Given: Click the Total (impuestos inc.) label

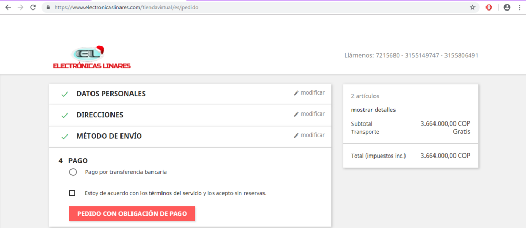Looking at the screenshot, I should click(x=378, y=156).
